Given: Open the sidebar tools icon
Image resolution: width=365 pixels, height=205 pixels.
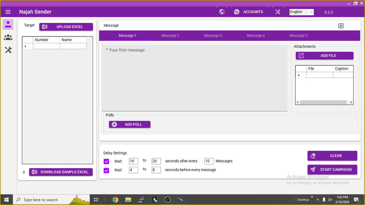Looking at the screenshot, I should 8,50.
